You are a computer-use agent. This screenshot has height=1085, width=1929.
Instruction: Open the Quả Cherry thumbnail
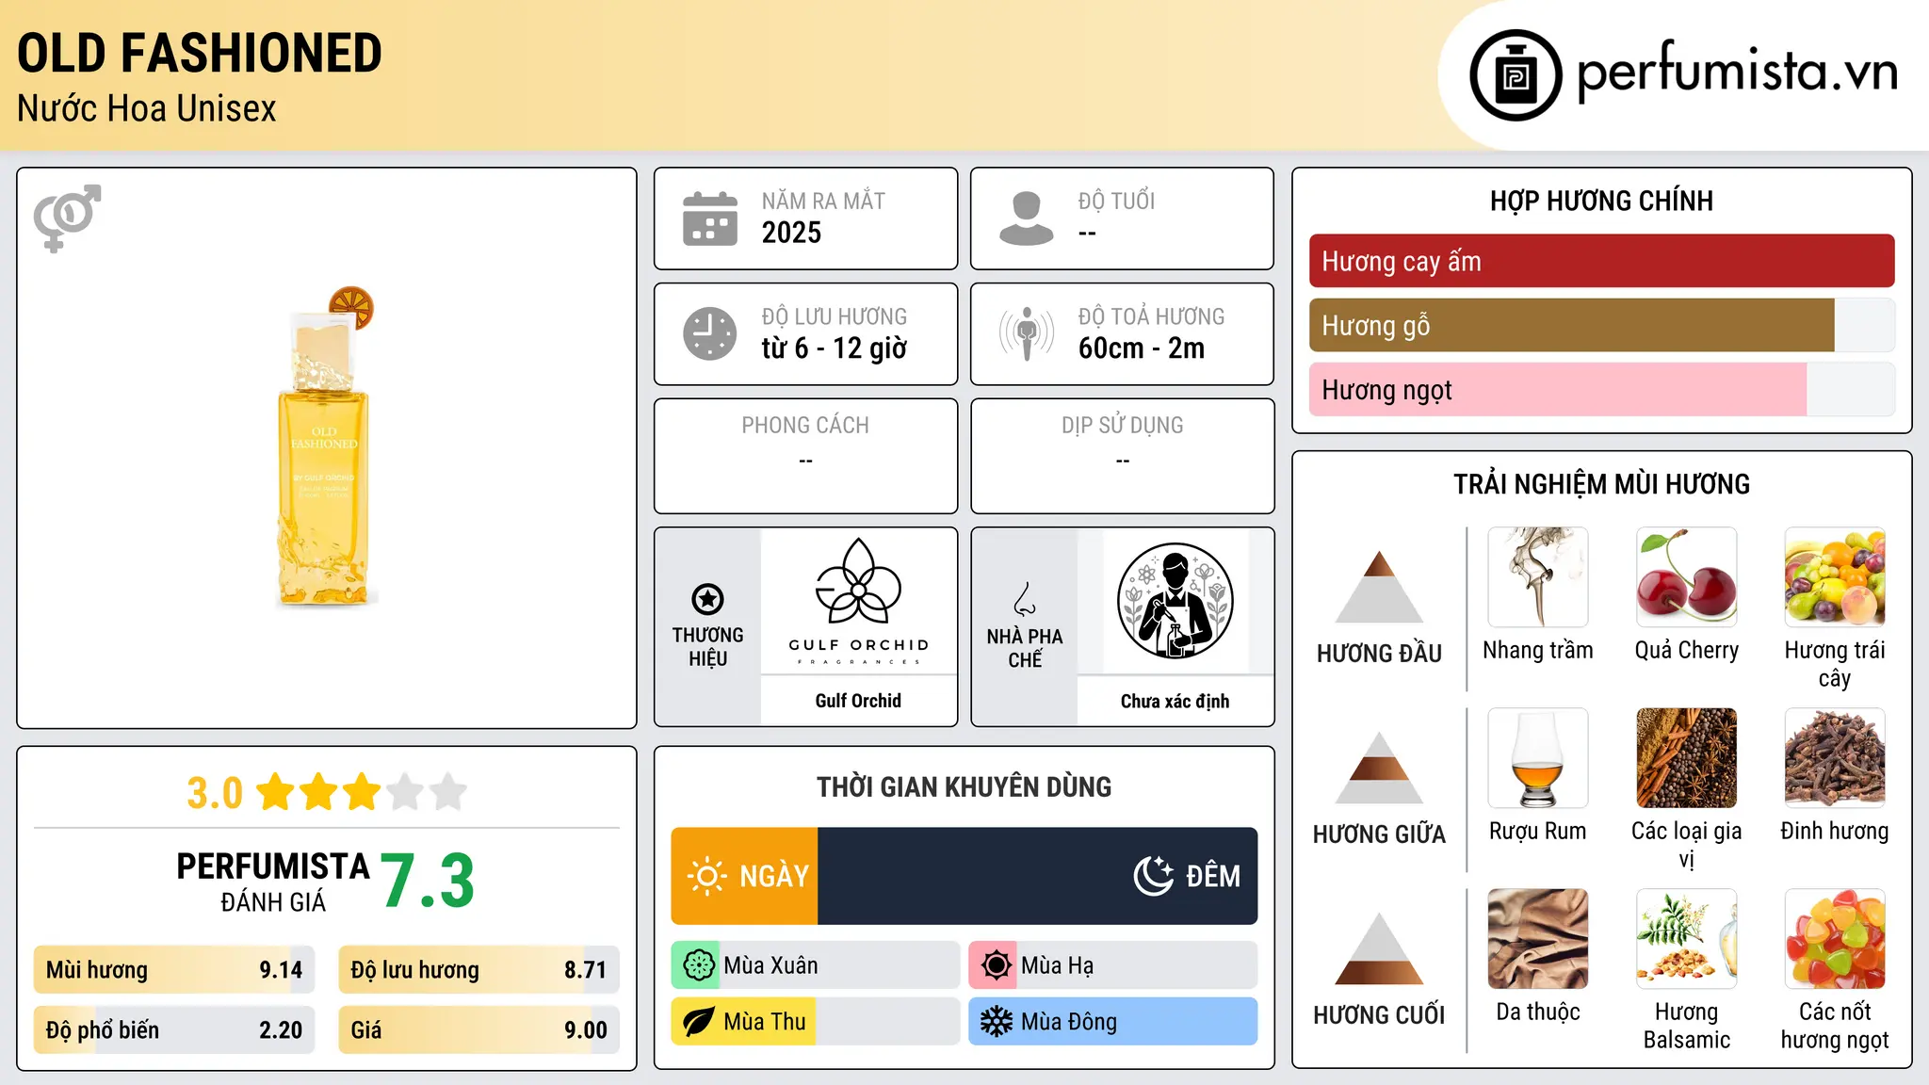[x=1686, y=577]
